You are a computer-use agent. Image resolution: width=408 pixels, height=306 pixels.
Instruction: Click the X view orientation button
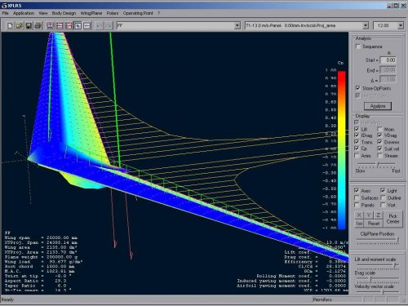(359, 215)
